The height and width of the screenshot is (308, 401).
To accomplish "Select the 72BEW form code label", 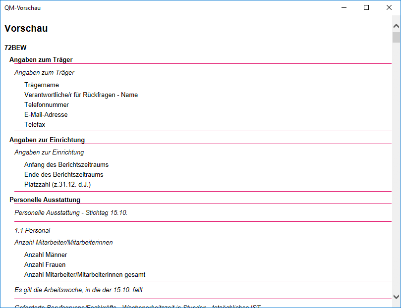I will [15, 48].
